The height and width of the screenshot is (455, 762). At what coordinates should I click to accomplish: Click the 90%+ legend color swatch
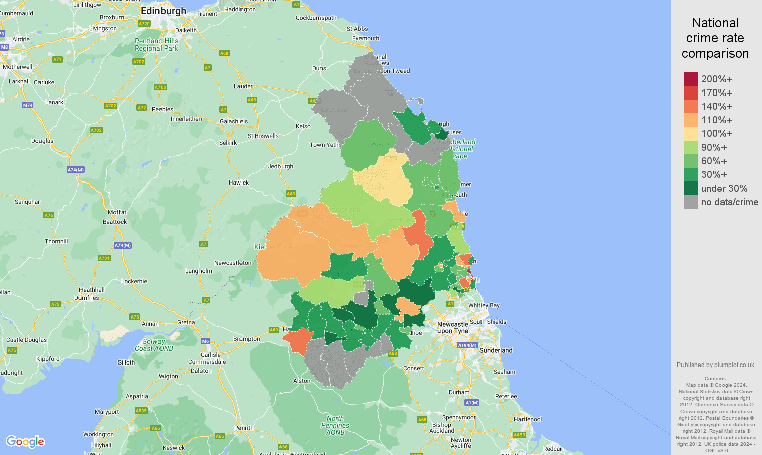[691, 147]
